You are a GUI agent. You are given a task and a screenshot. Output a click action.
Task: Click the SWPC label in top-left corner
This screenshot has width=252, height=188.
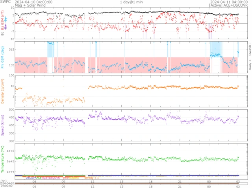tap(5, 2)
